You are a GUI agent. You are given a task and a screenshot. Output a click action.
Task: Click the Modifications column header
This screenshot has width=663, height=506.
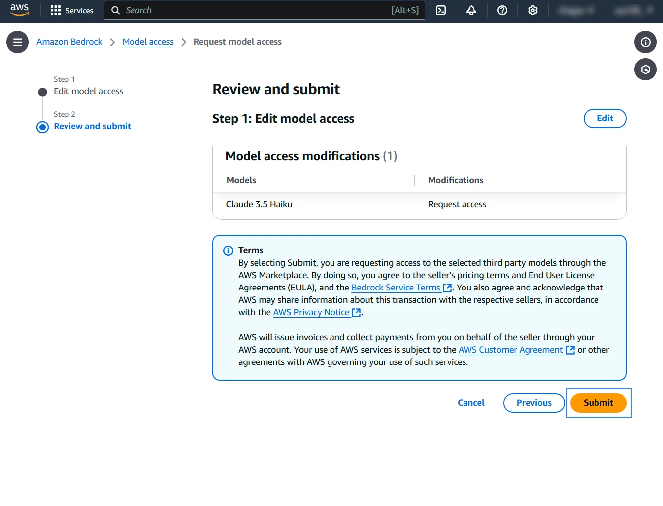click(456, 180)
